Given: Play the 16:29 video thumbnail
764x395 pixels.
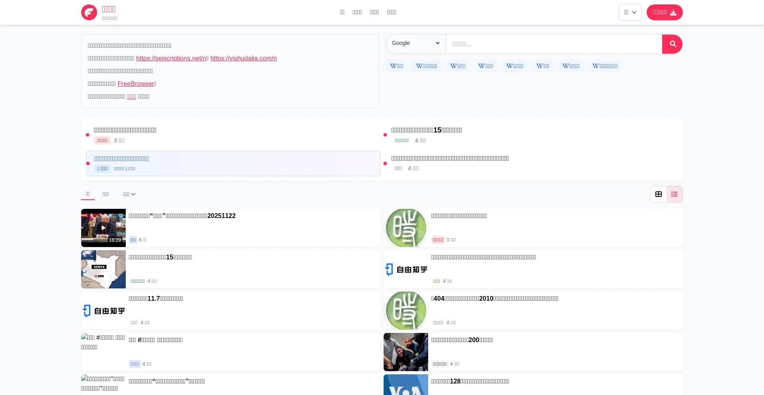Looking at the screenshot, I should 103,228.
